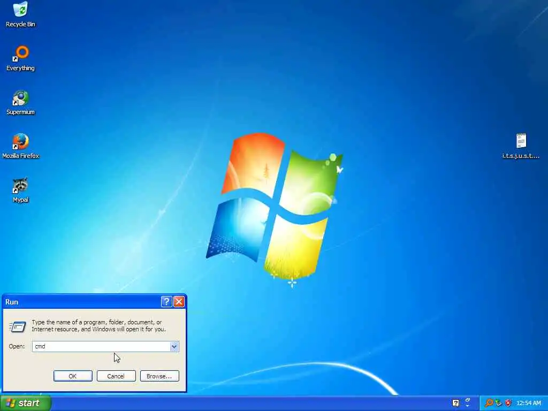Image resolution: width=548 pixels, height=411 pixels.
Task: Click the Run dialog title bar
Action: (82, 302)
